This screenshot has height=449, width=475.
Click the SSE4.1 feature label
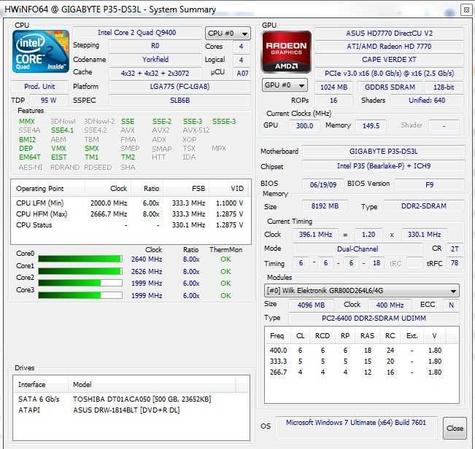[x=62, y=130]
